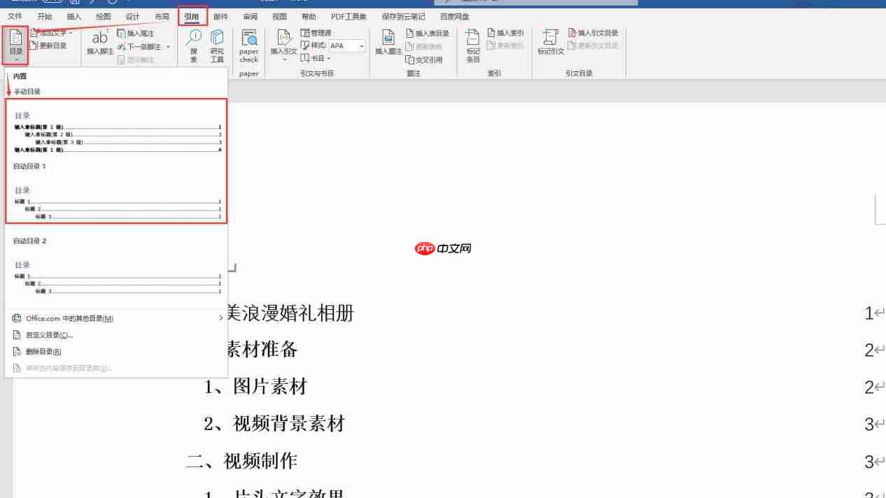Open the 百度网盘 tab
886x498 pixels.
coord(455,16)
